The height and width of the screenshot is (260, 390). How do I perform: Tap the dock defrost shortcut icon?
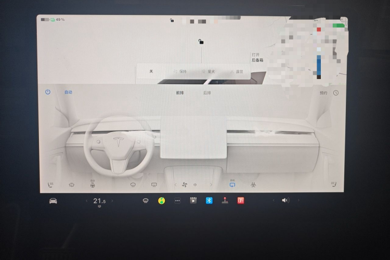point(146,201)
